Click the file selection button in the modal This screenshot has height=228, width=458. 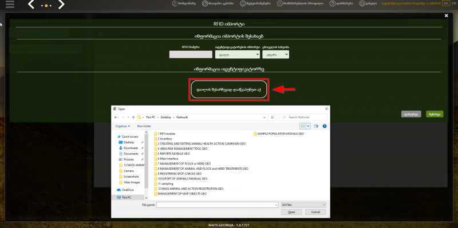228,90
